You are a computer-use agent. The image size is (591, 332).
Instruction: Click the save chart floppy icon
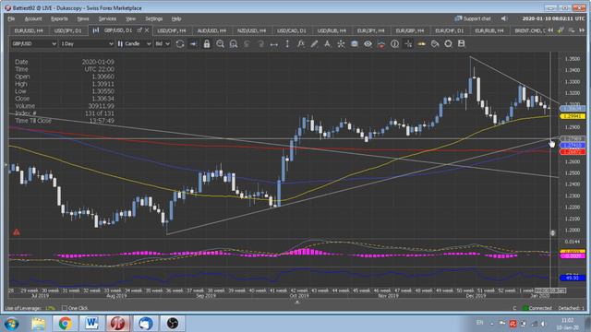462,44
